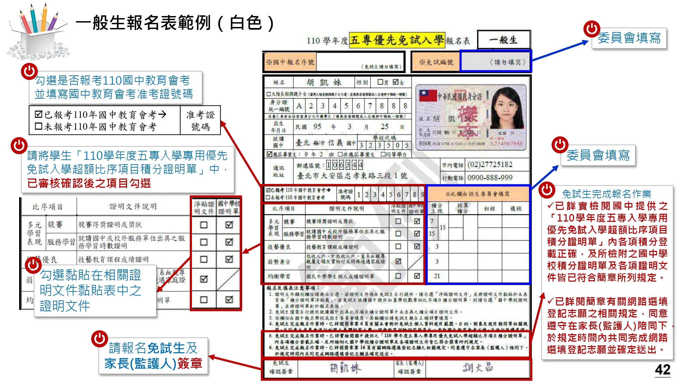Check 未報考110年國中教育會考 box on the registration form
The height and width of the screenshot is (384, 683).
point(268,197)
